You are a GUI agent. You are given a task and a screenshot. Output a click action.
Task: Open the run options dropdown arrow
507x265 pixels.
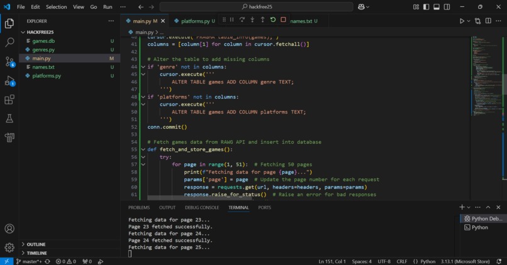469,21
